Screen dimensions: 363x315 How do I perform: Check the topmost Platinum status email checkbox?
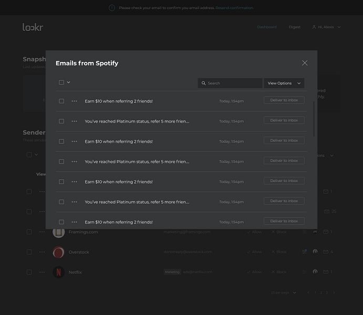click(61, 121)
